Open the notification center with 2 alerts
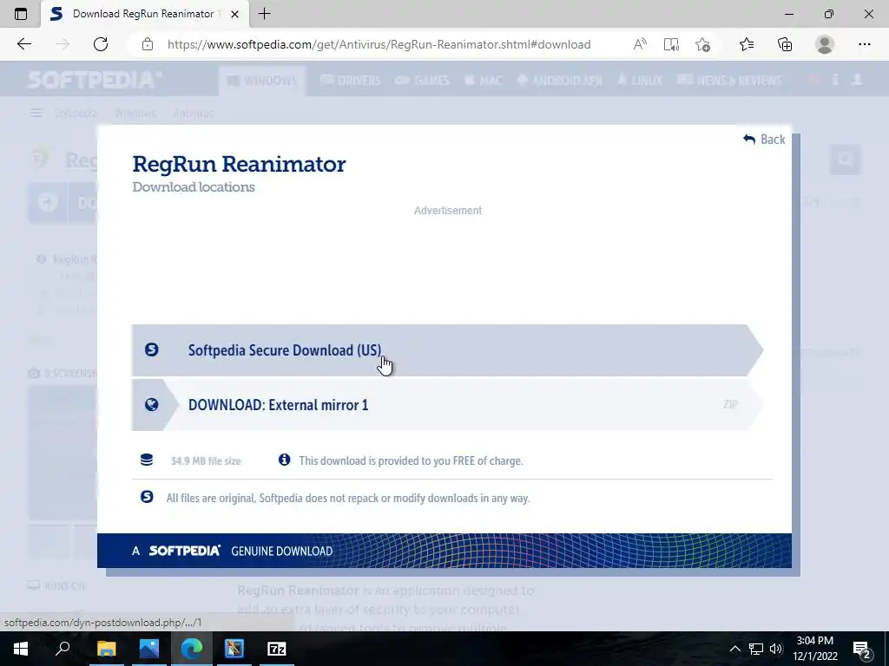This screenshot has height=666, width=889. [862, 649]
